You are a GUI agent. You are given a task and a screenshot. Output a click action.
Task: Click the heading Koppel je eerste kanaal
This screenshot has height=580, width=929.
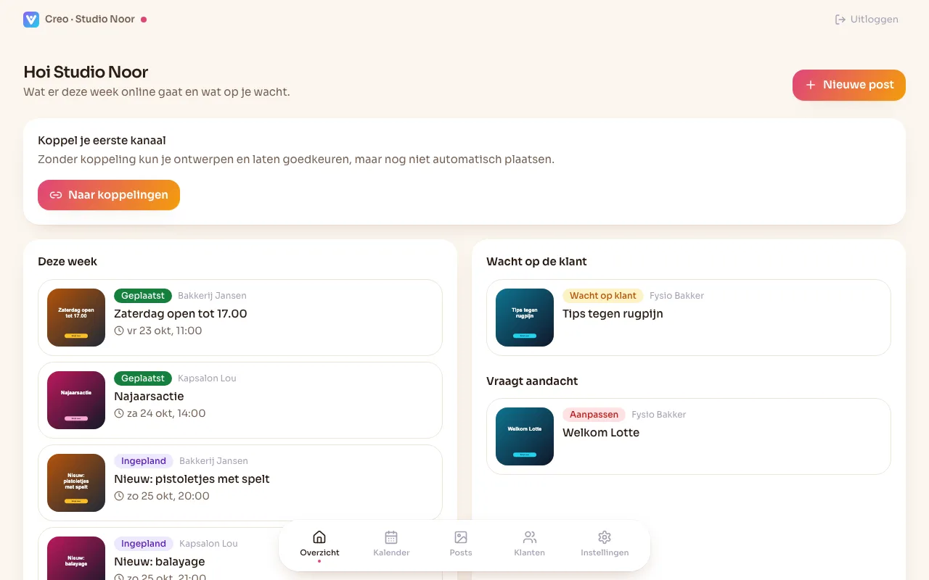pyautogui.click(x=102, y=141)
